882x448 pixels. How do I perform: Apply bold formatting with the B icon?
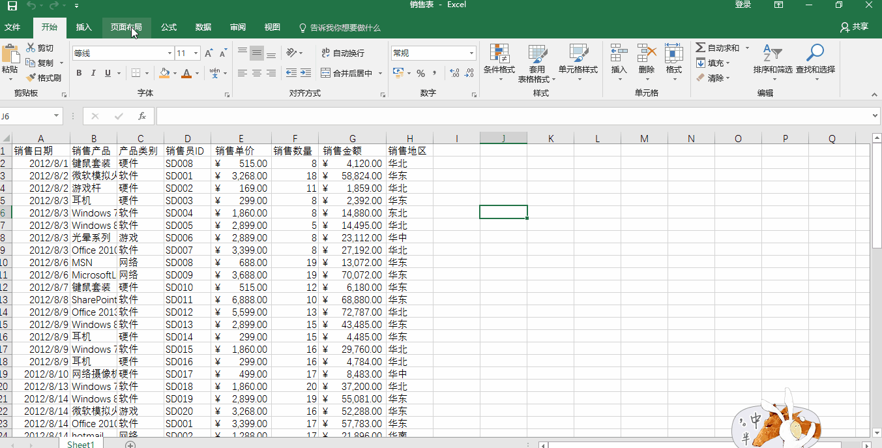tap(78, 72)
